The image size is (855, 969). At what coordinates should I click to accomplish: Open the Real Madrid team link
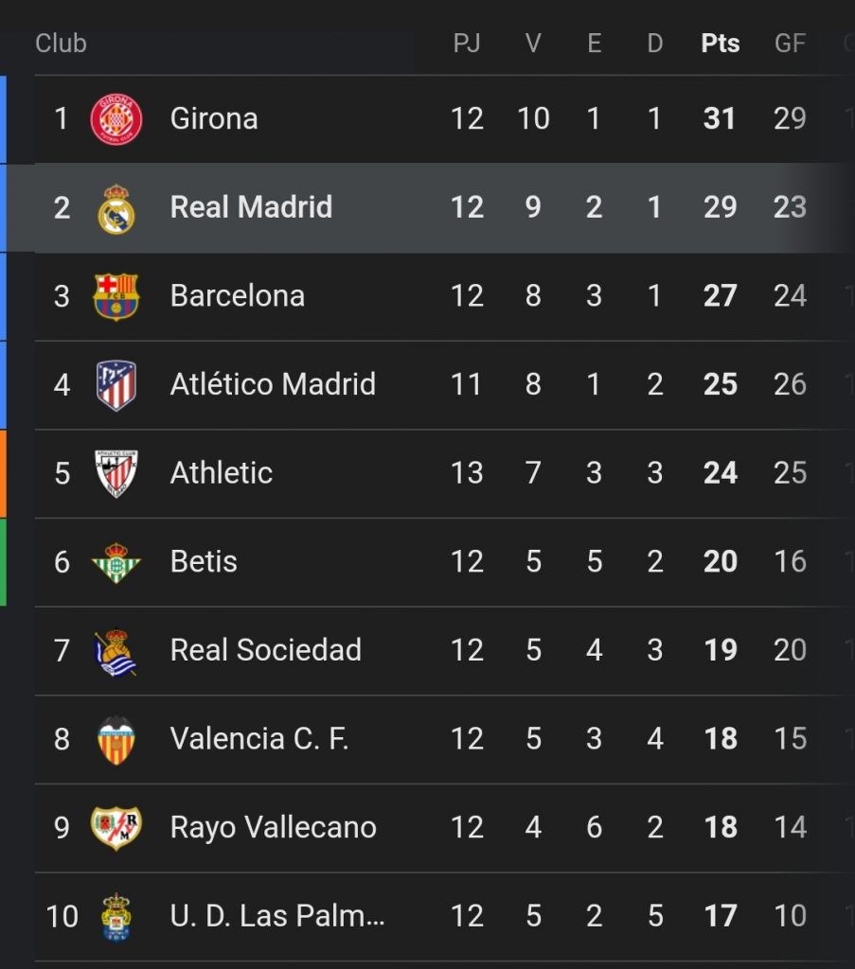click(x=251, y=207)
